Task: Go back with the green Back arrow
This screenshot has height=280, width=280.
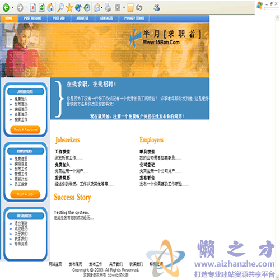Action: click(x=6, y=8)
